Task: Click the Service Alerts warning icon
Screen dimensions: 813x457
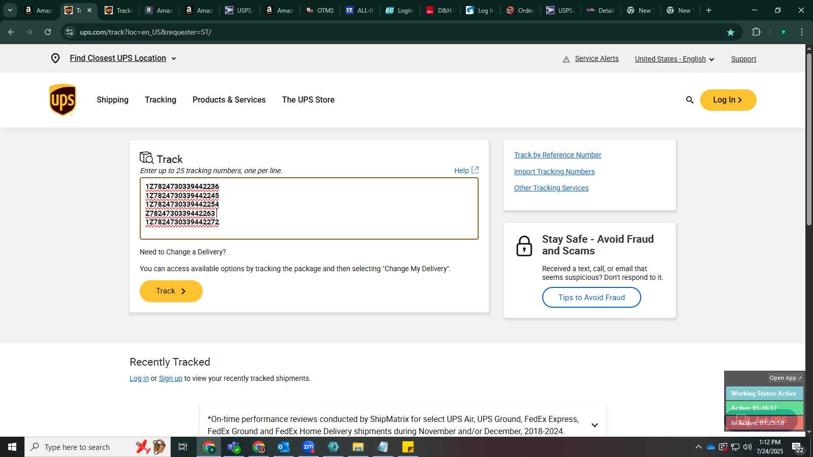Action: pos(566,59)
